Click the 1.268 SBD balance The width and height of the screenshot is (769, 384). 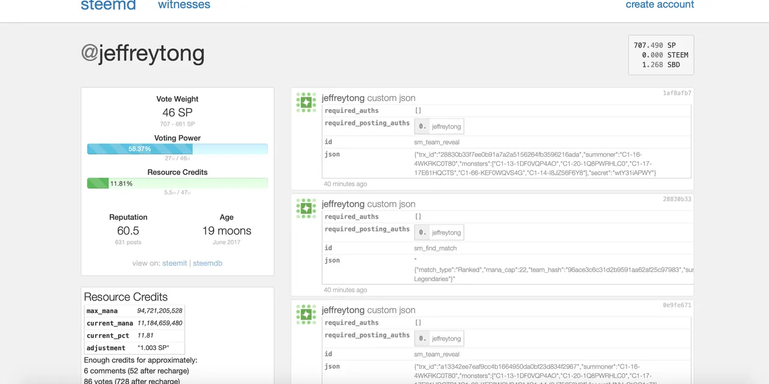tap(661, 64)
